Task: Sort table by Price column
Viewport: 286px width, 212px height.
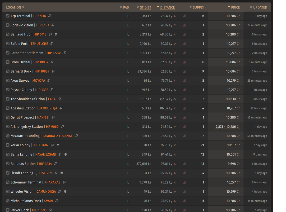Action: pyautogui.click(x=234, y=7)
